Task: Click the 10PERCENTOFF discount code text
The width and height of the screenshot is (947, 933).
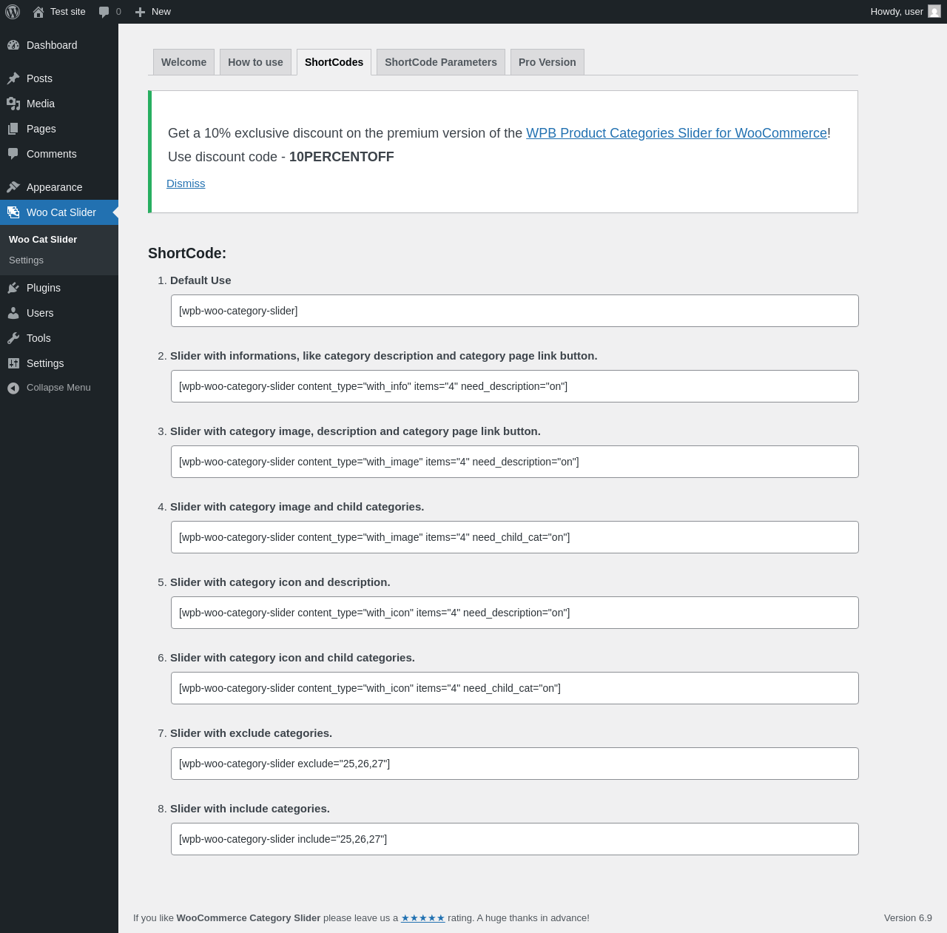Action: point(342,157)
